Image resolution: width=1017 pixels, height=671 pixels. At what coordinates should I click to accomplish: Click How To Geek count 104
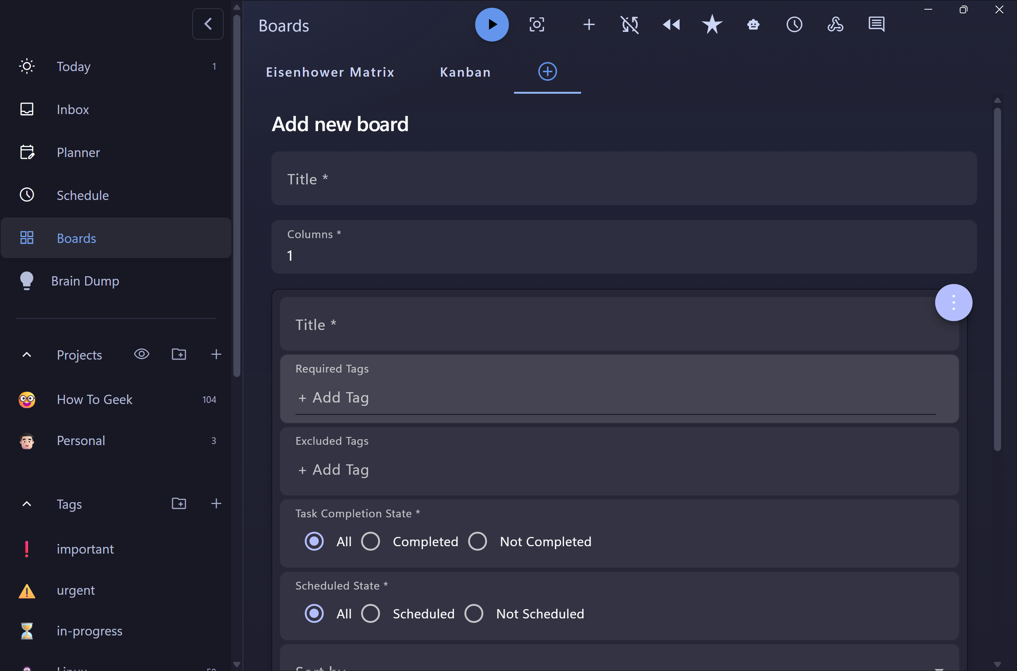click(x=209, y=400)
